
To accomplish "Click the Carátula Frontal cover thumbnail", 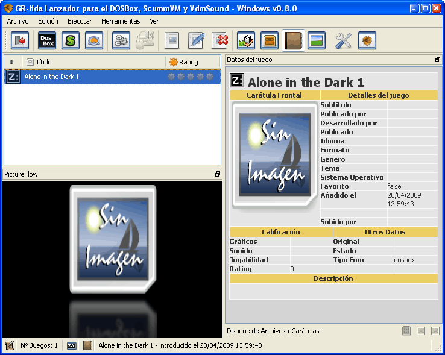I will coord(274,156).
